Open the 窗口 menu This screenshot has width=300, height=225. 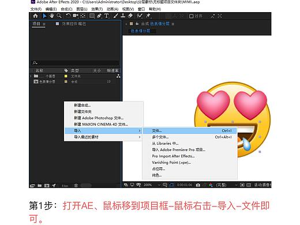pyautogui.click(x=141, y=9)
